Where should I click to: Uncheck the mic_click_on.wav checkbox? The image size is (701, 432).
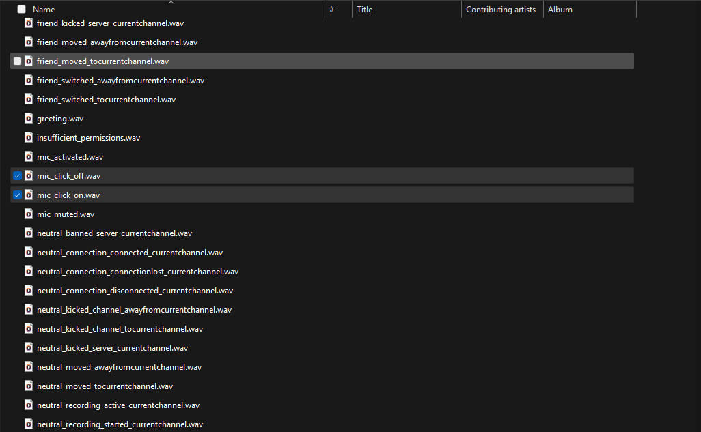point(18,195)
